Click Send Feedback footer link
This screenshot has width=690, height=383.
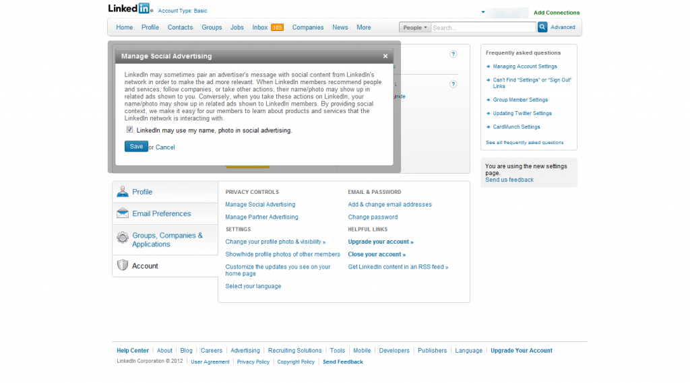(x=343, y=362)
